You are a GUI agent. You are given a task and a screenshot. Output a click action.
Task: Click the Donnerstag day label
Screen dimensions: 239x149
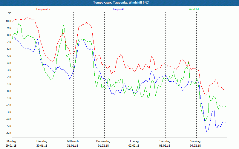click(x=103, y=141)
